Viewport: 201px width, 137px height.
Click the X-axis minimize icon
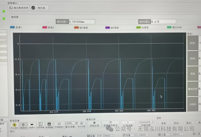click(32, 124)
